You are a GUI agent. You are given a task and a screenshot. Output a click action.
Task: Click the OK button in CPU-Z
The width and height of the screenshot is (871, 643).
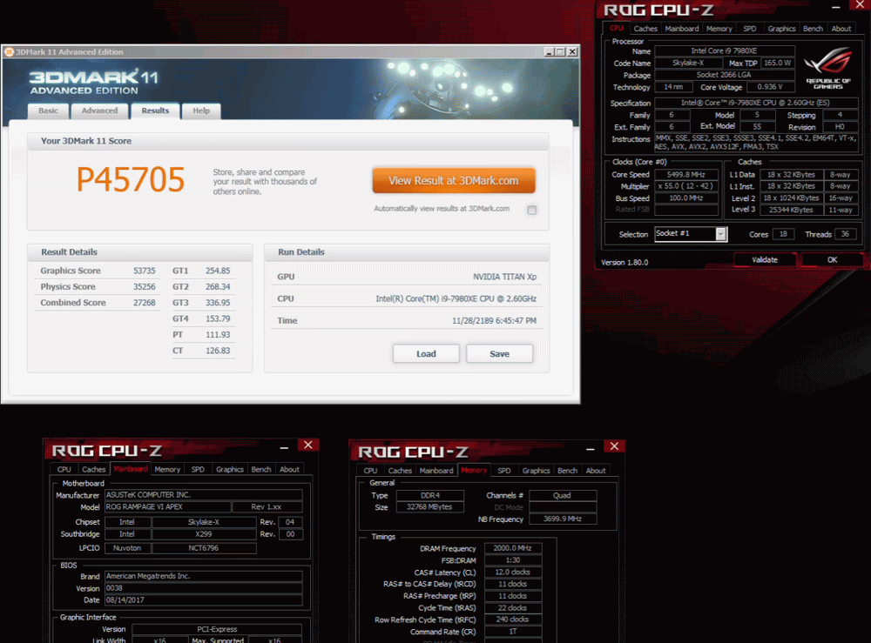[832, 259]
